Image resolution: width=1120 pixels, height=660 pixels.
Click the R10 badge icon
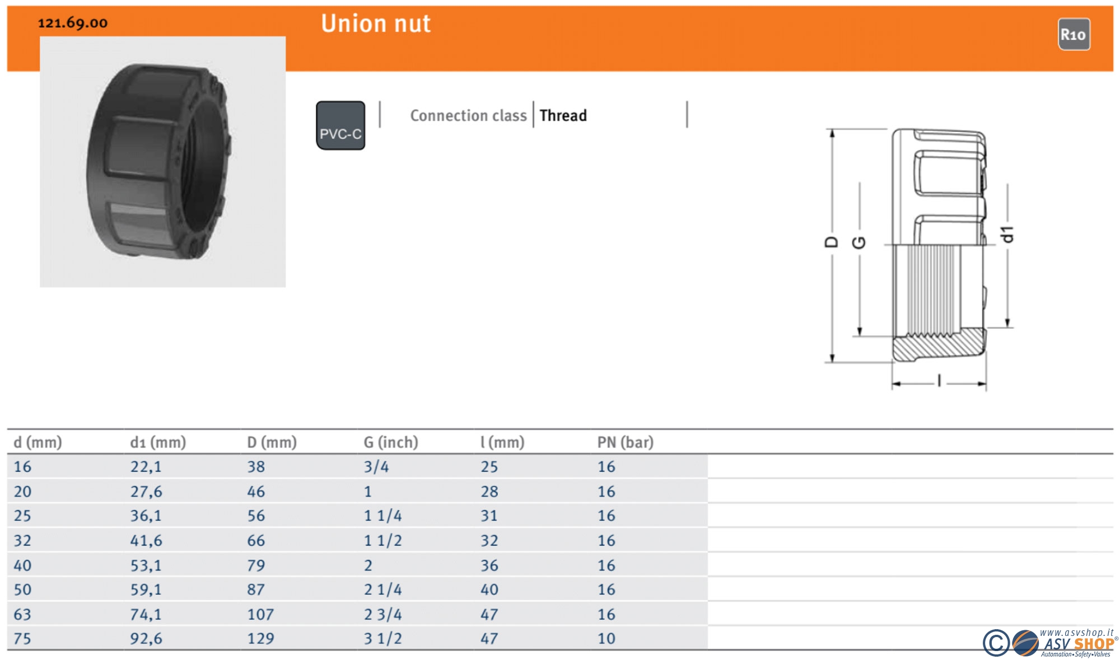click(x=1074, y=35)
